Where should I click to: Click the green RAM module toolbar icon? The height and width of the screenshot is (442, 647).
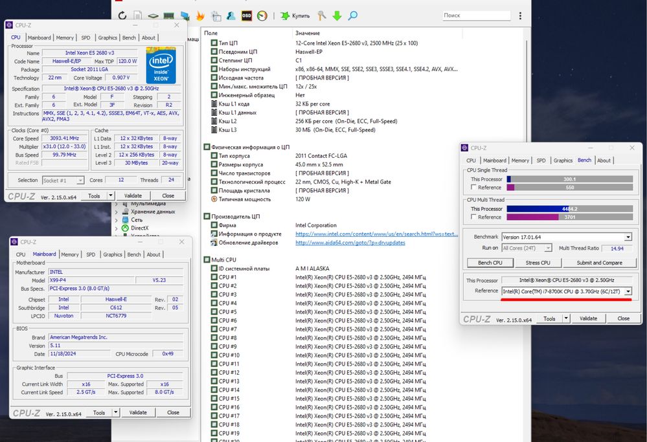[168, 16]
